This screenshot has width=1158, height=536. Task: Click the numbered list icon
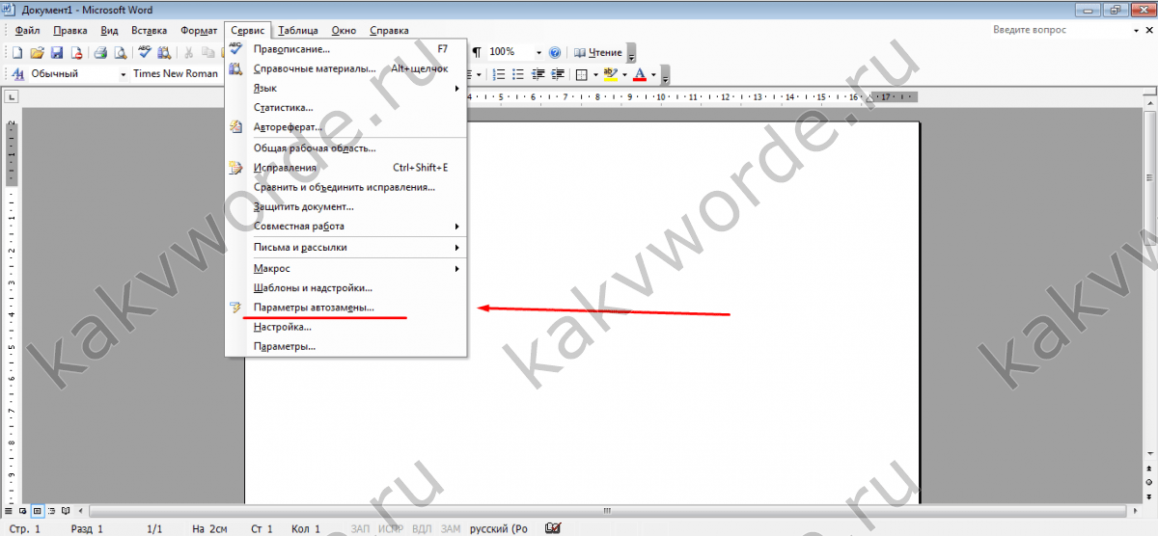click(499, 74)
